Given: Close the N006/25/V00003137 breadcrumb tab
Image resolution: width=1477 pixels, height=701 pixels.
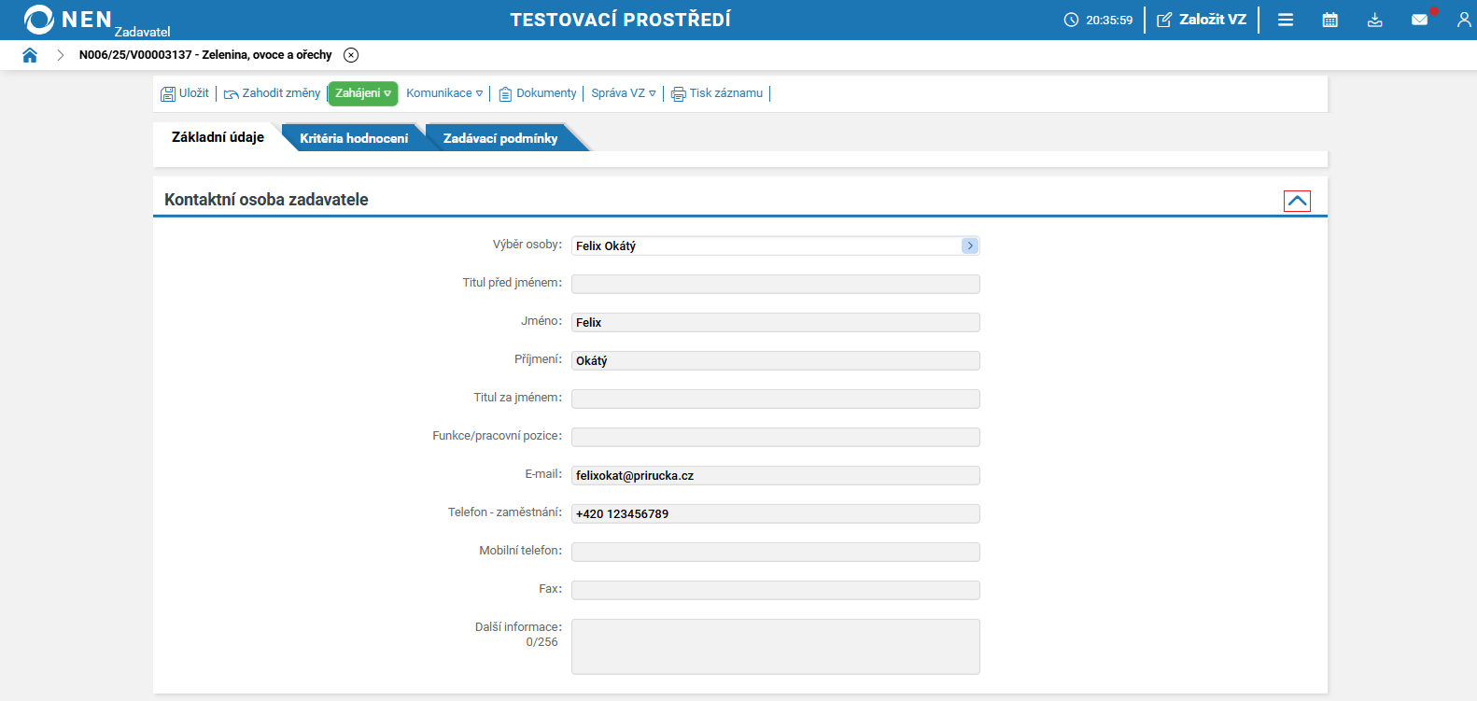Looking at the screenshot, I should (351, 55).
